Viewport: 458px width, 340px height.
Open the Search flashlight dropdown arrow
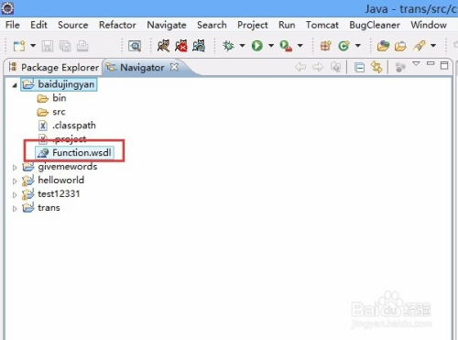click(x=433, y=46)
